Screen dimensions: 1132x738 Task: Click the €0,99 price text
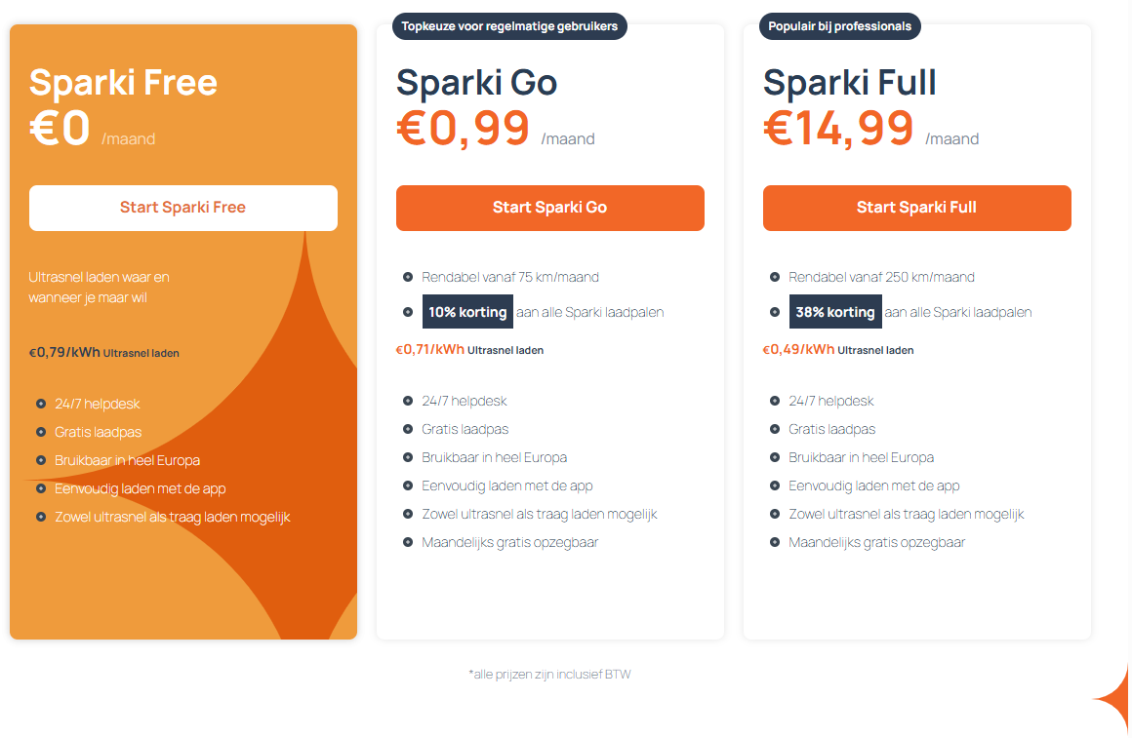(464, 129)
